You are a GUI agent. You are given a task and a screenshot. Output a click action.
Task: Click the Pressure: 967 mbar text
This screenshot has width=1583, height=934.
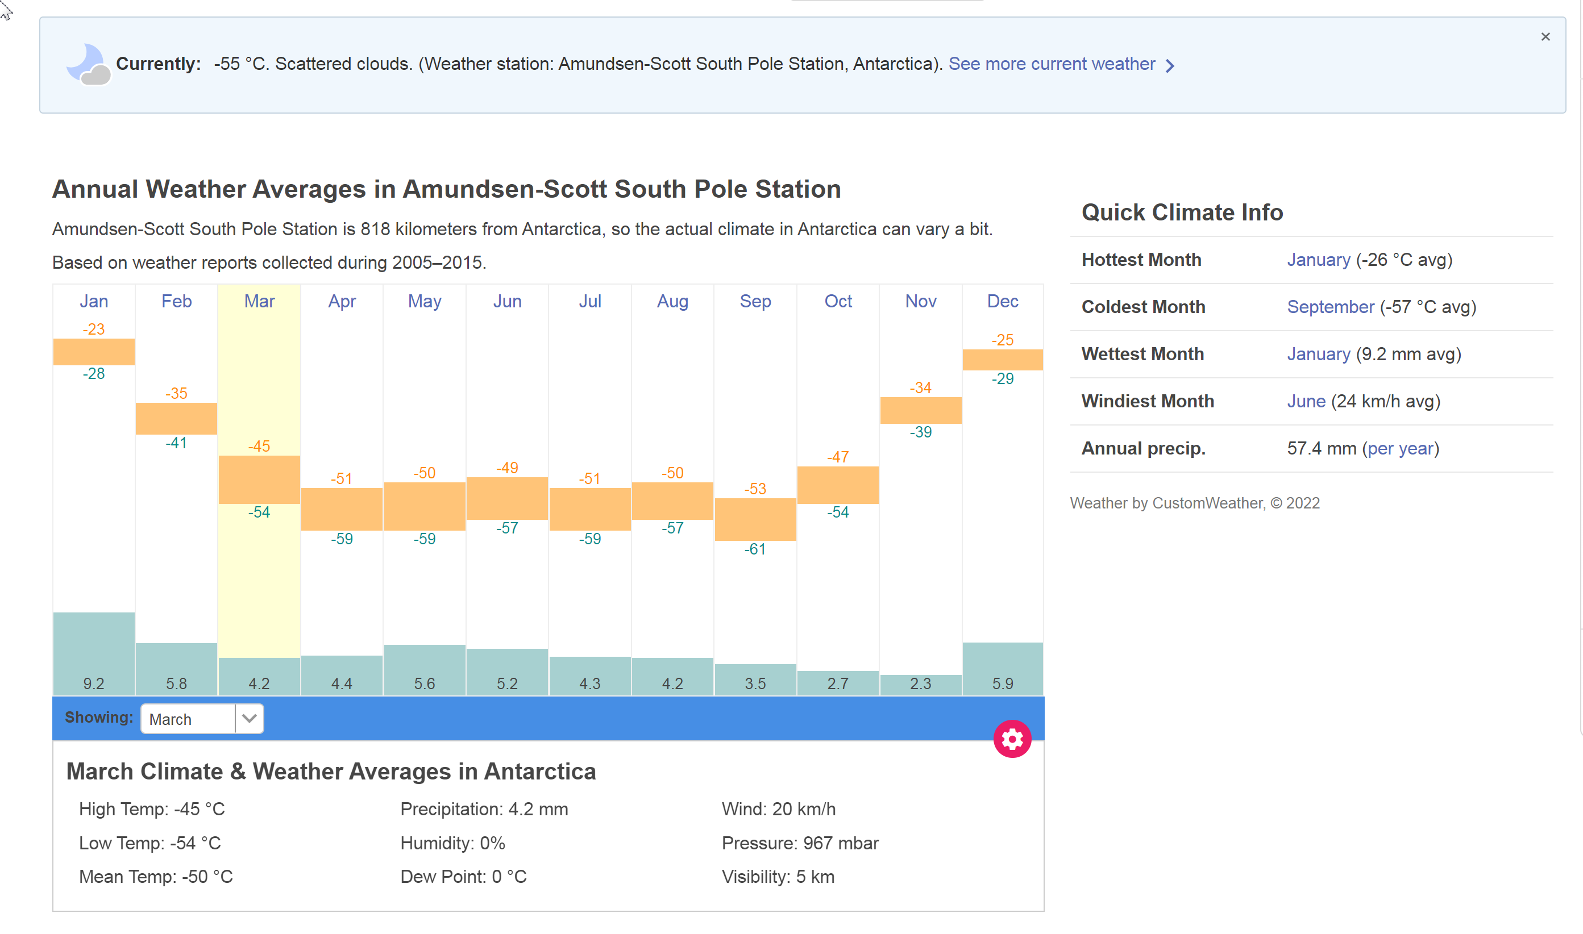click(800, 843)
